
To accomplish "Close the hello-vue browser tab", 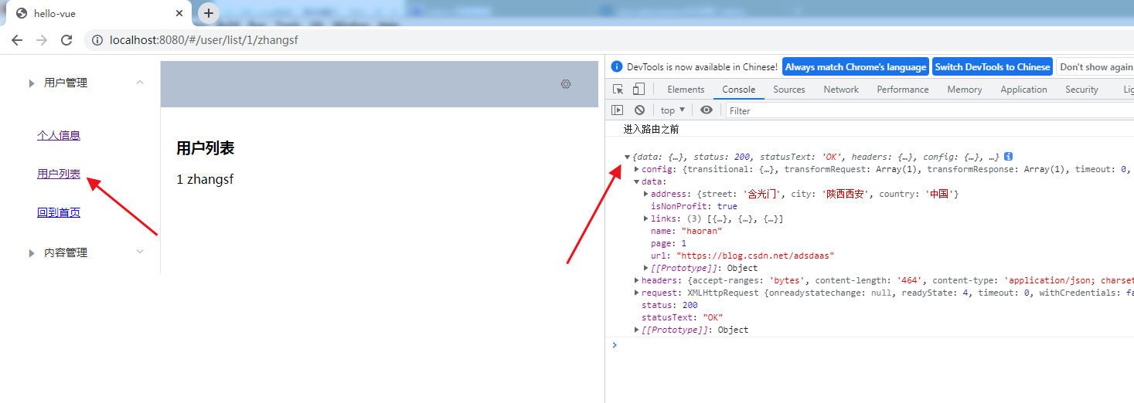I will pyautogui.click(x=179, y=13).
